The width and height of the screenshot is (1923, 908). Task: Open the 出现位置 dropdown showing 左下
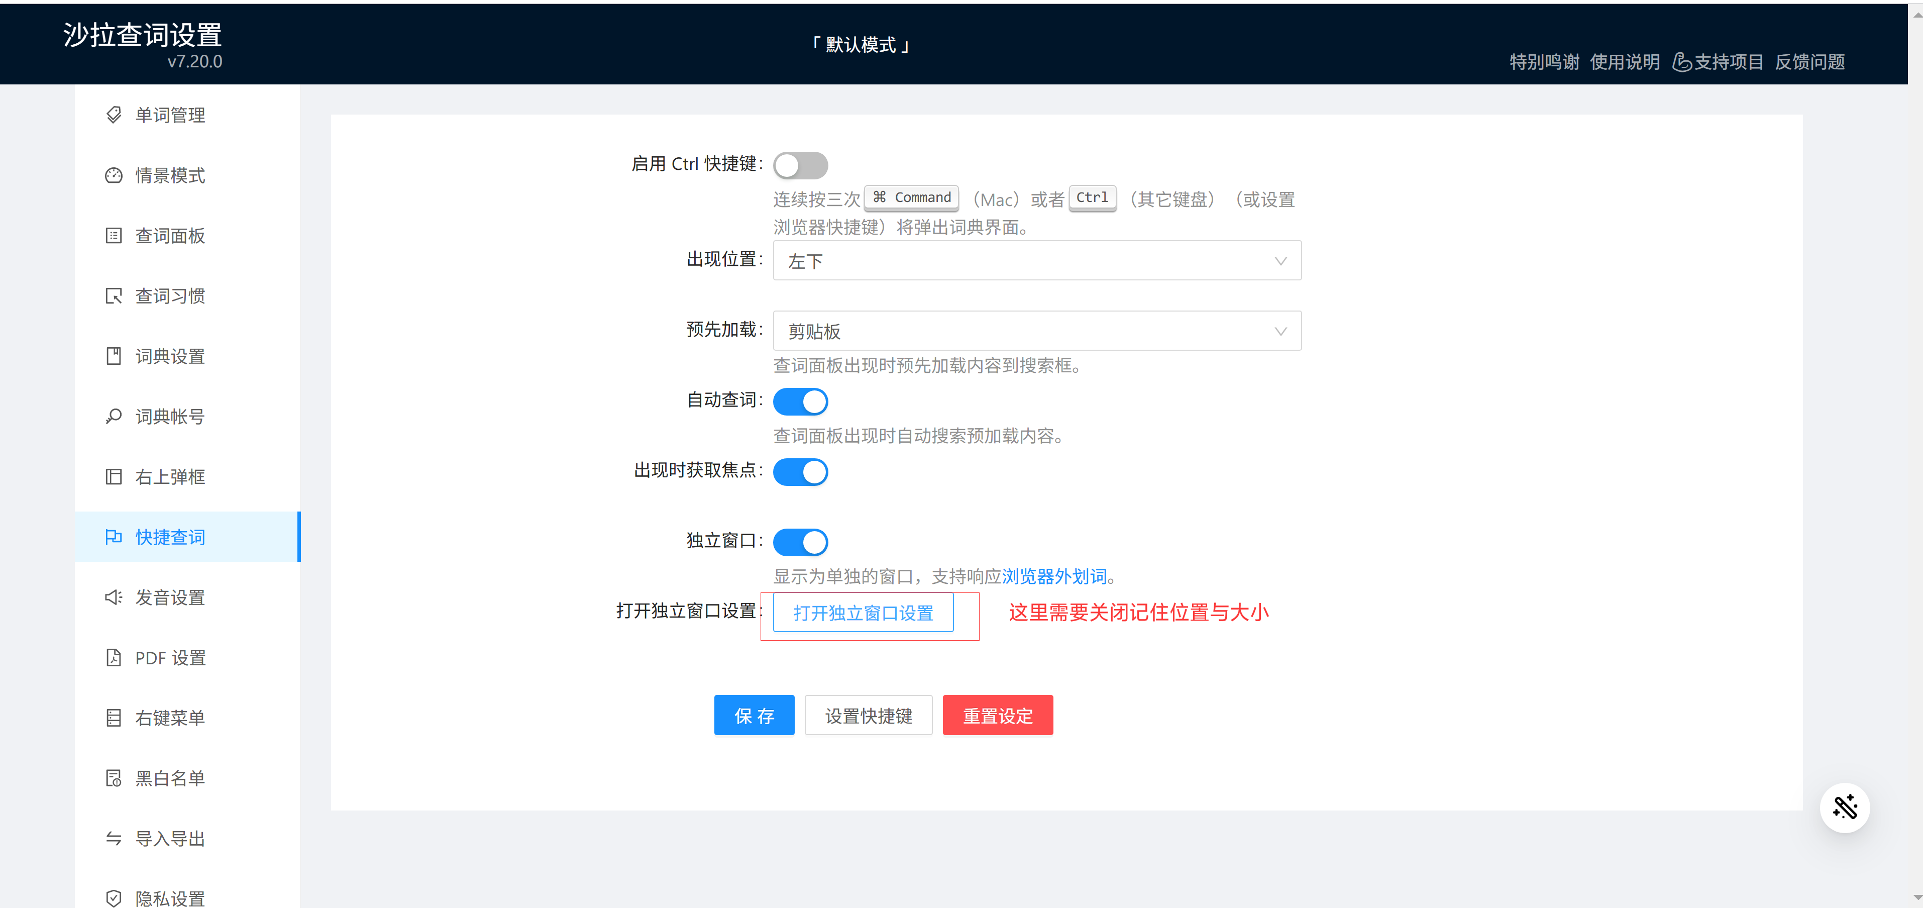point(1036,261)
